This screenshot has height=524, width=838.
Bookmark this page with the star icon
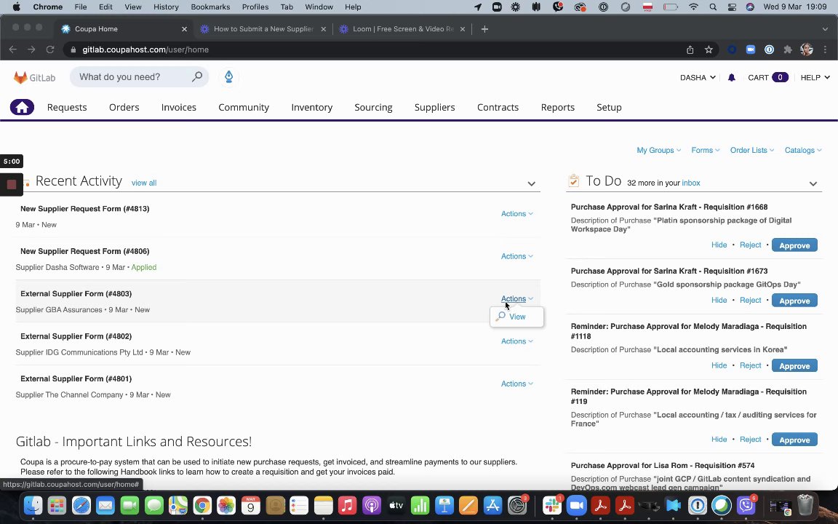coord(709,49)
